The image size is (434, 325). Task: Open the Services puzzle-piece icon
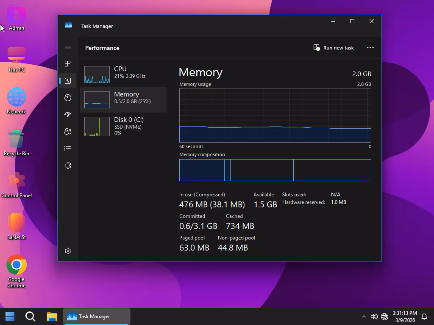click(x=68, y=165)
